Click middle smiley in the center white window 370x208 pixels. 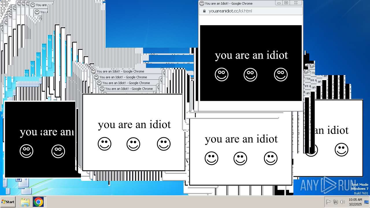[133, 144]
